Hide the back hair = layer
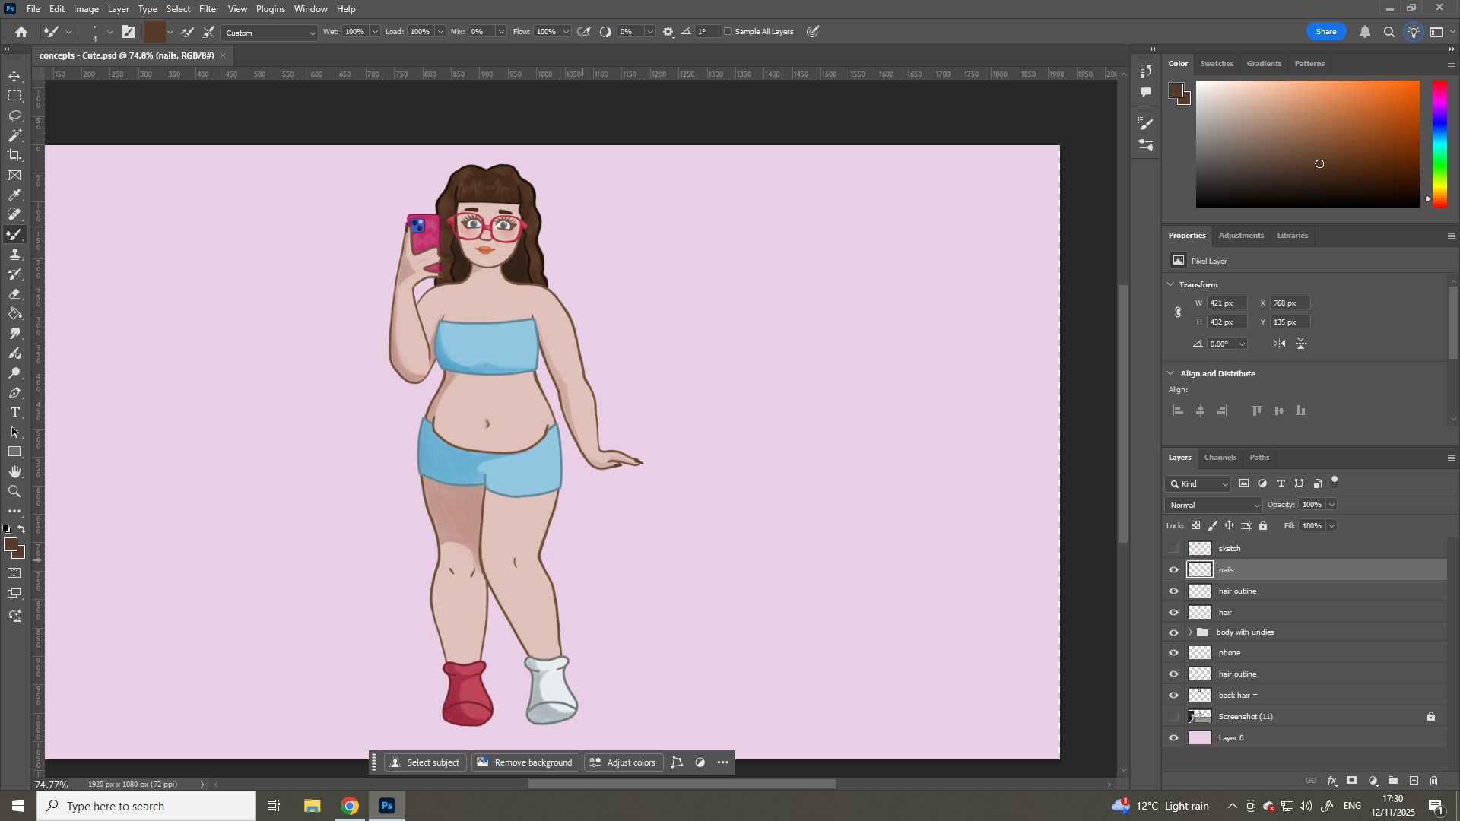Viewport: 1460px width, 821px height. coord(1173,696)
